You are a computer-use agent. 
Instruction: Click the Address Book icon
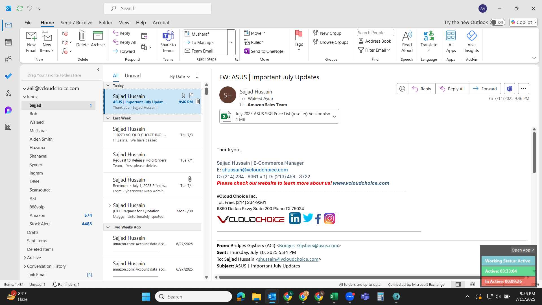pos(375,41)
